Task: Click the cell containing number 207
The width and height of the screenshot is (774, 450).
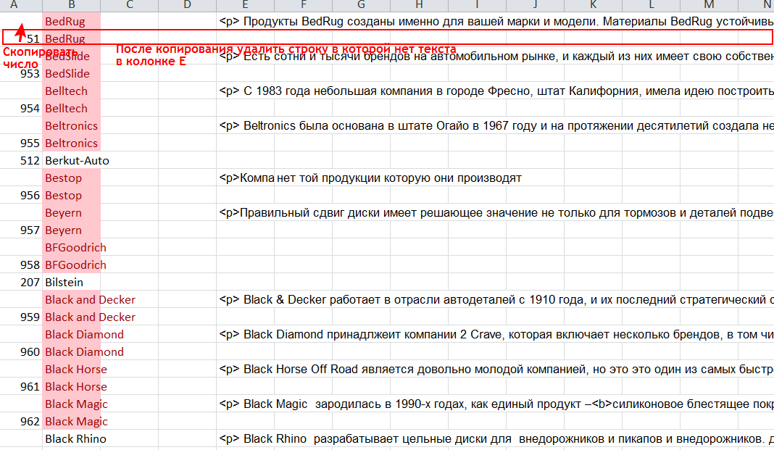Action: [x=21, y=282]
